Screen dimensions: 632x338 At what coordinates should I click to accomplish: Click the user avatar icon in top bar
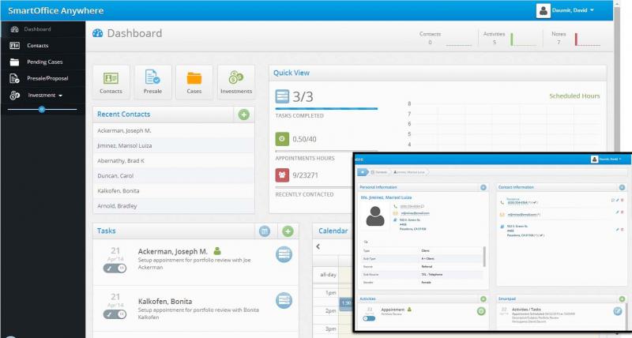[543, 10]
